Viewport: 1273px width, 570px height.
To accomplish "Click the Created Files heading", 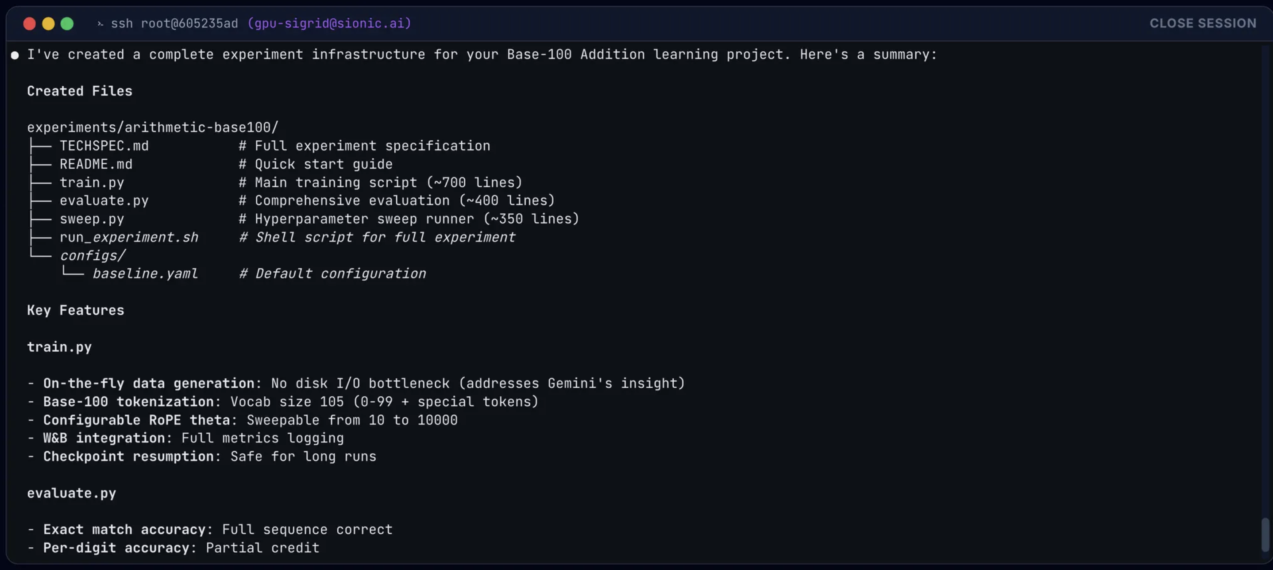I will (x=80, y=91).
